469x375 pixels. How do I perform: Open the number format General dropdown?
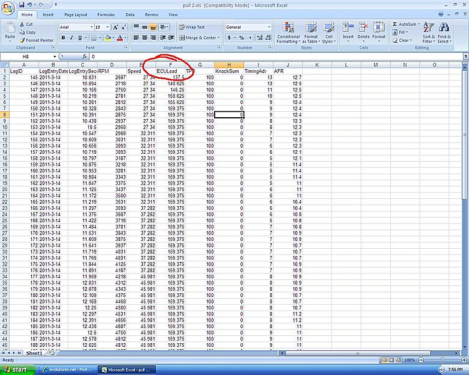tap(269, 27)
